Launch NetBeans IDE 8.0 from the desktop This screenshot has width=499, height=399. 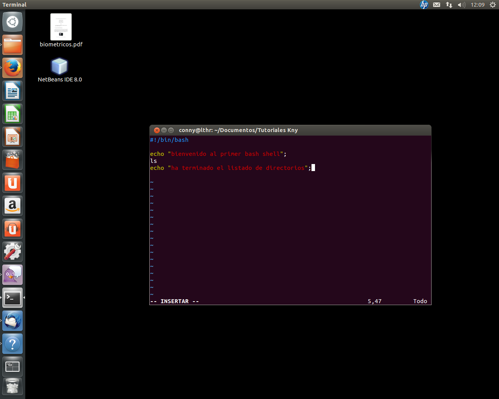(59, 66)
